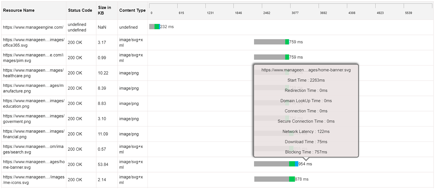Click the financial.png resource name

(x=34, y=134)
